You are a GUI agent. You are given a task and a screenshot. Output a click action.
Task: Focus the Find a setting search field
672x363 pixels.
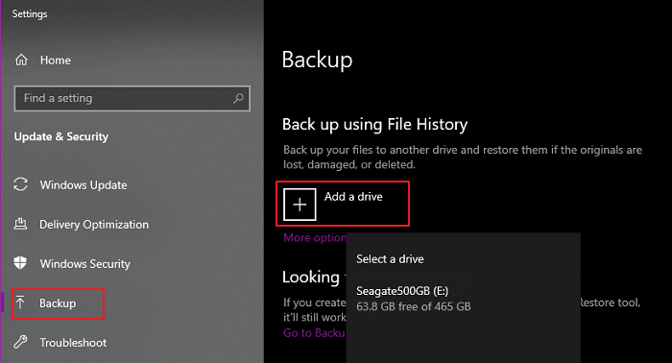coord(132,99)
